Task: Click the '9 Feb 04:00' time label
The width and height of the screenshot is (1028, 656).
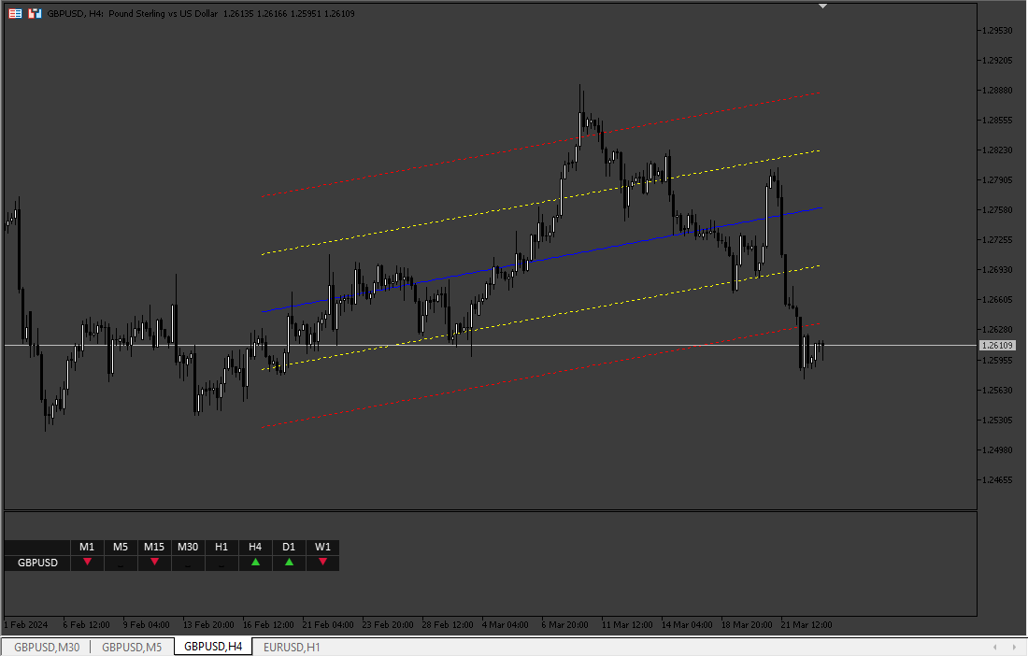Action: (146, 624)
